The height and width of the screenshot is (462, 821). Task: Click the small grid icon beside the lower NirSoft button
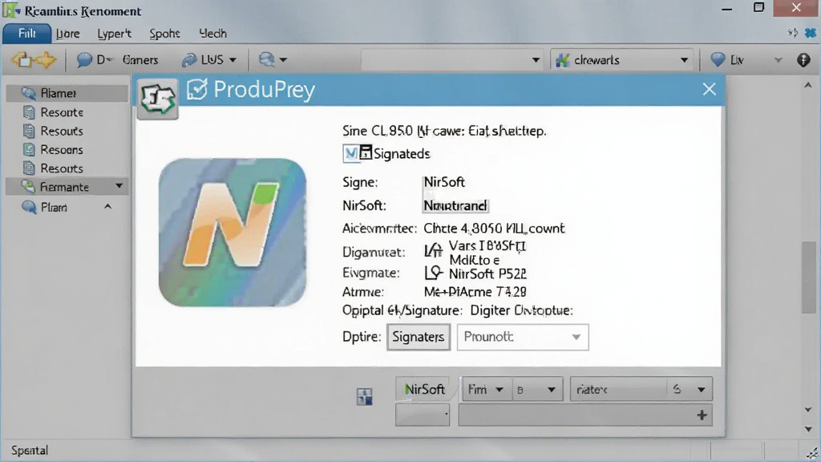[x=365, y=396]
